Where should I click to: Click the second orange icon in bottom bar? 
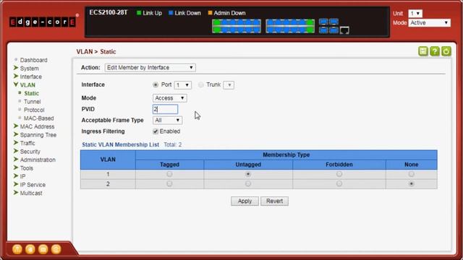pyautogui.click(x=30, y=249)
